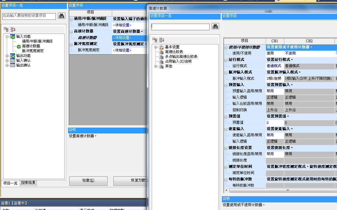Switch to the 搜索结果 tab
Screen dimensions: 337x210
tap(28, 183)
